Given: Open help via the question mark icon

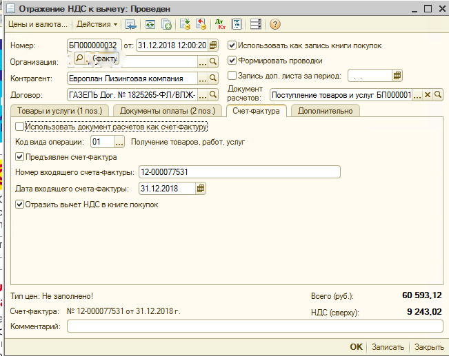Looking at the screenshot, I should click(275, 24).
